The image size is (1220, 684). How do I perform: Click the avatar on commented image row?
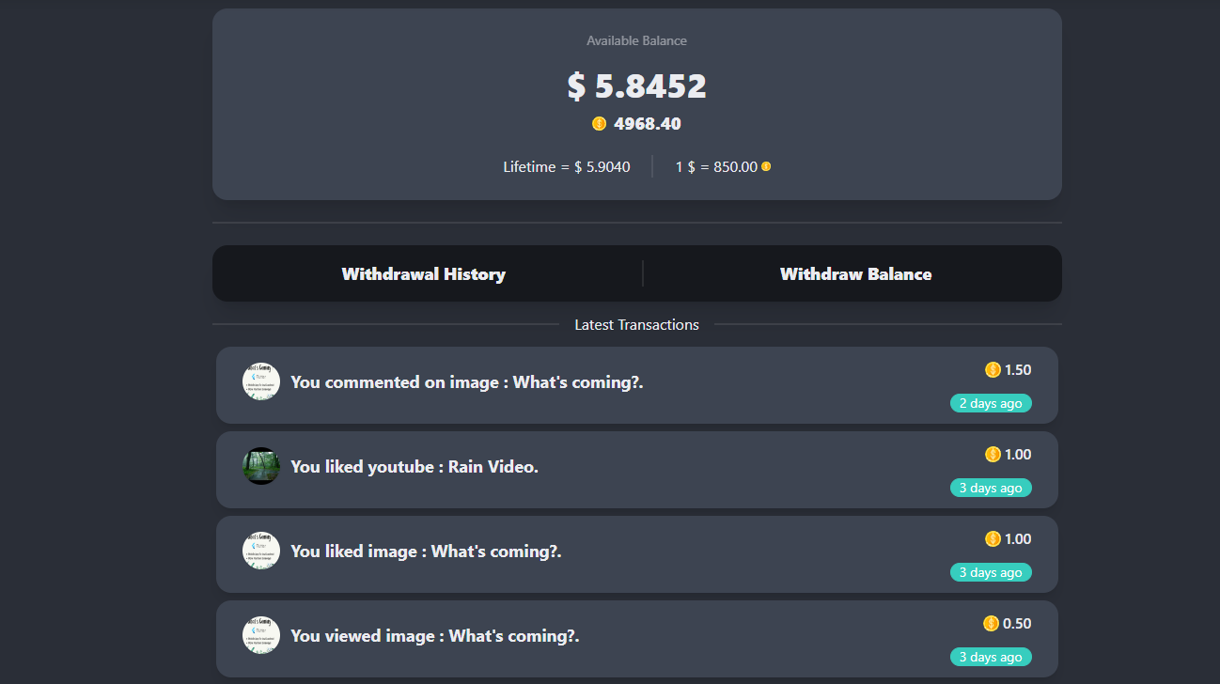click(261, 381)
